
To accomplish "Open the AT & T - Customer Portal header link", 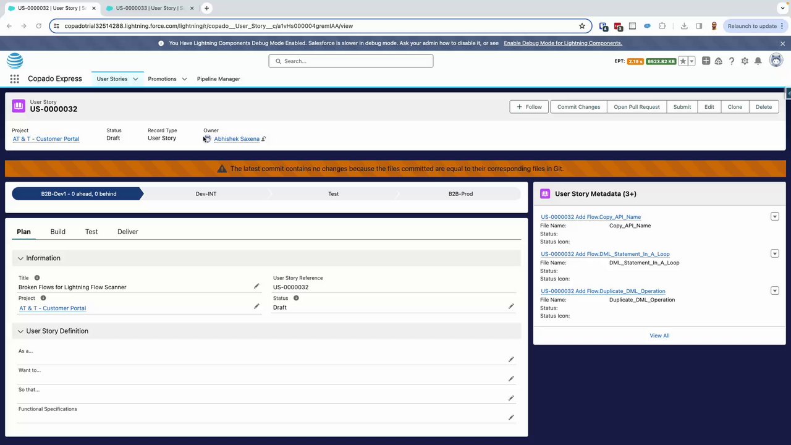I will coord(46,139).
